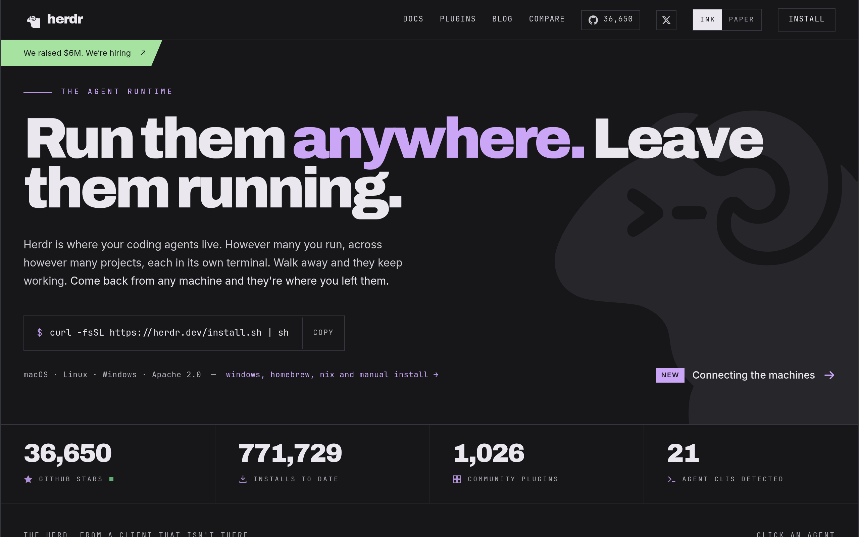The width and height of the screenshot is (859, 537).
Task: Click the GitHub octocat icon in navbar
Action: (593, 20)
